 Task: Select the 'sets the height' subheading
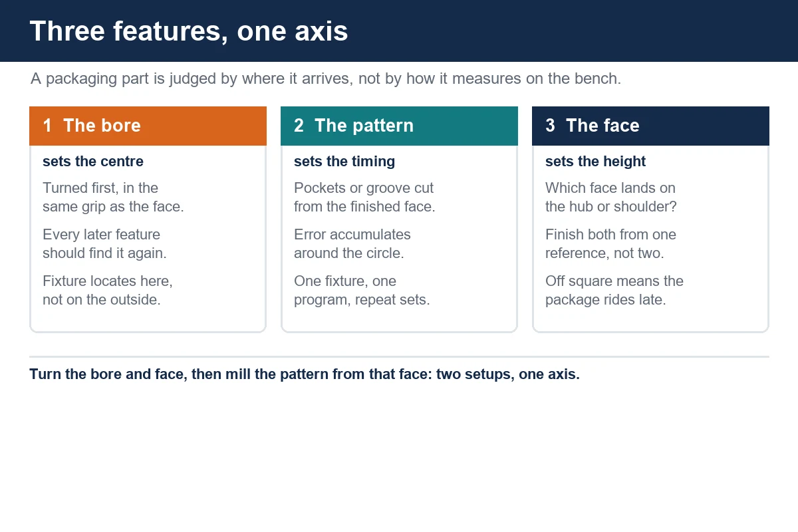pyautogui.click(x=596, y=162)
